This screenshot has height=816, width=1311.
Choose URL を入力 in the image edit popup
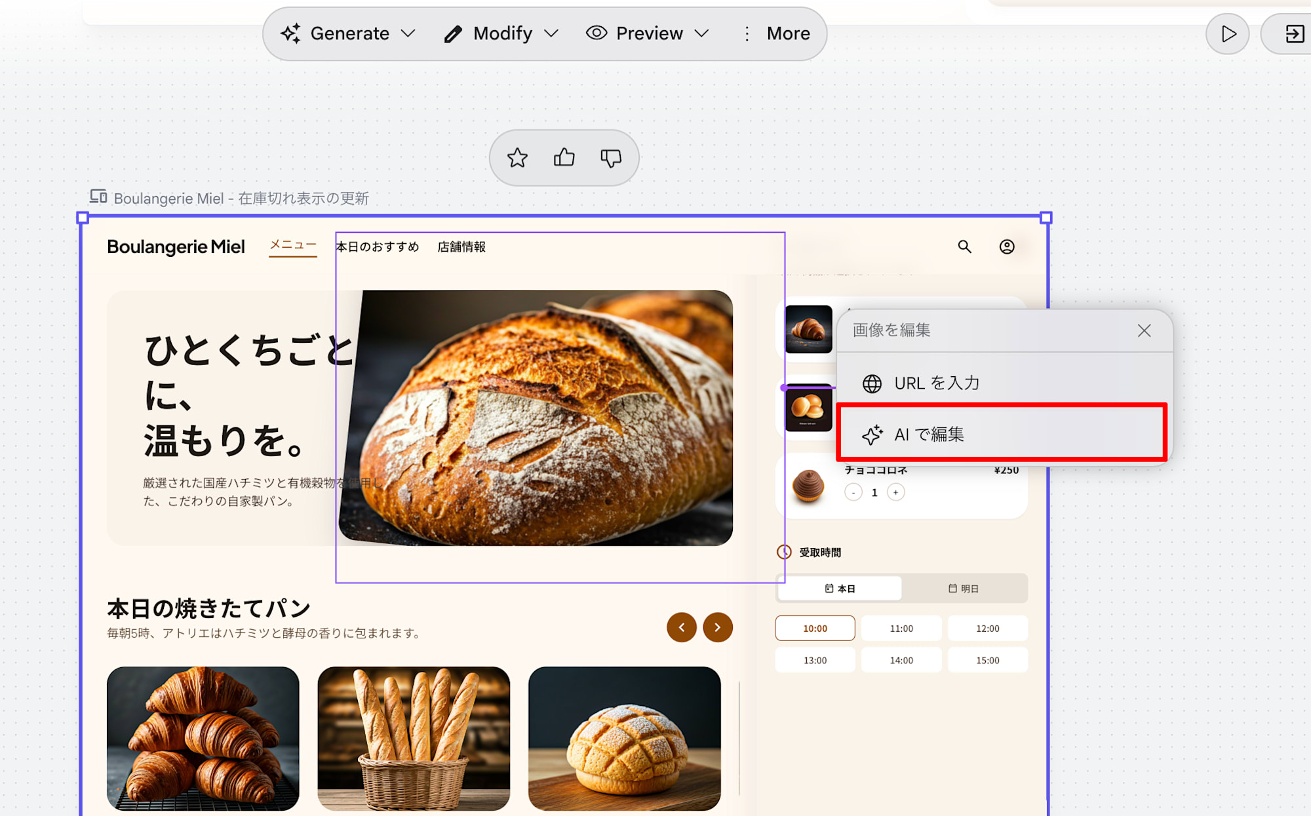pyautogui.click(x=937, y=383)
